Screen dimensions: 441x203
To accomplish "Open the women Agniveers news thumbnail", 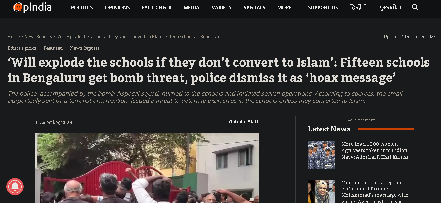I will pos(322,155).
